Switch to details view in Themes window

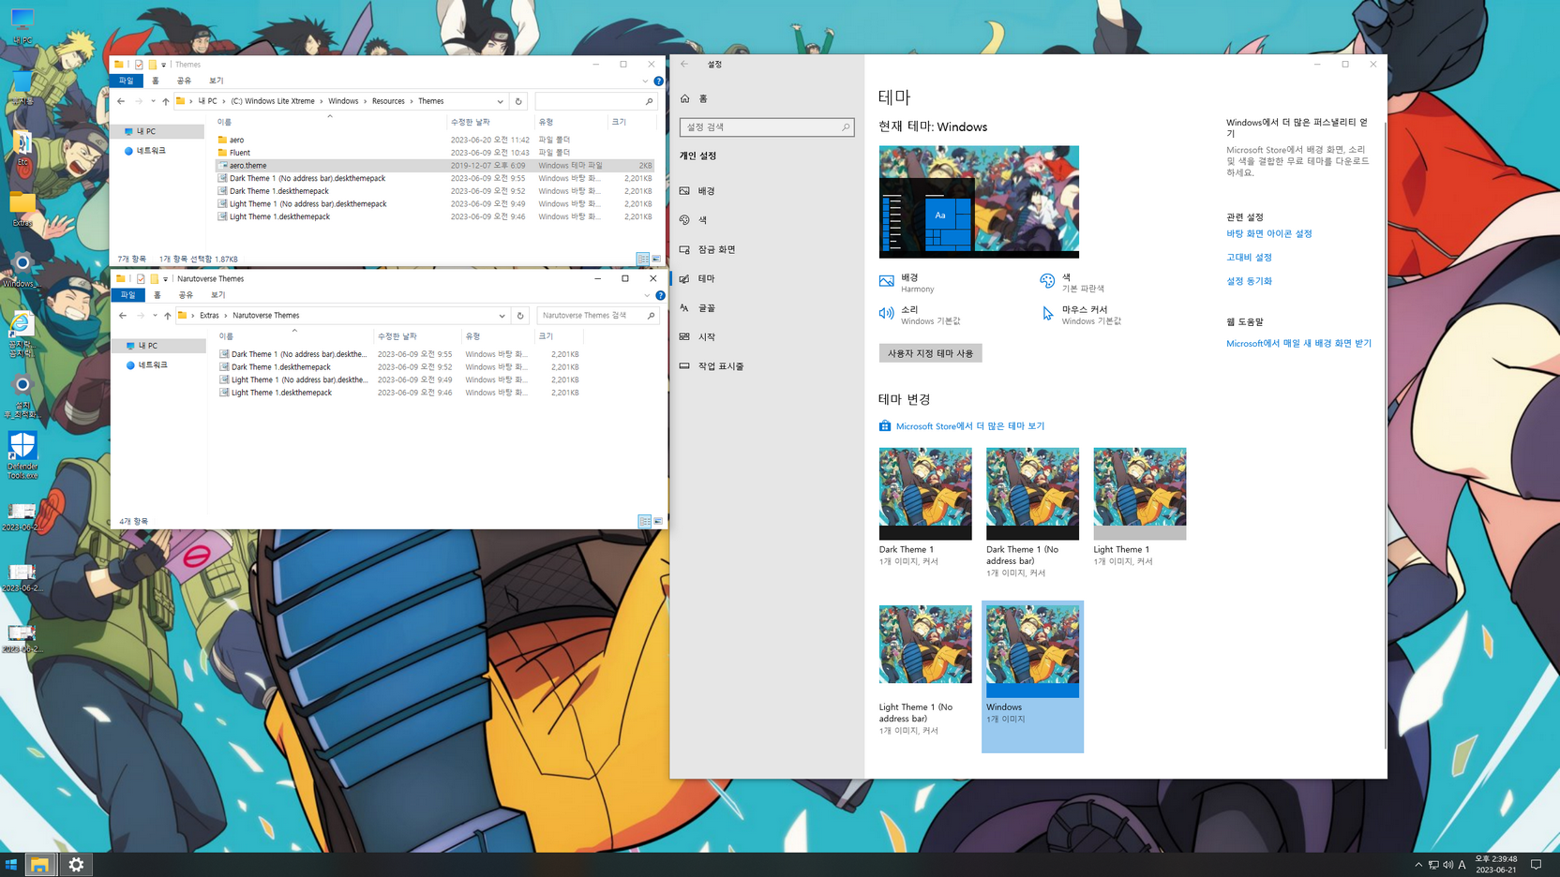click(x=643, y=259)
